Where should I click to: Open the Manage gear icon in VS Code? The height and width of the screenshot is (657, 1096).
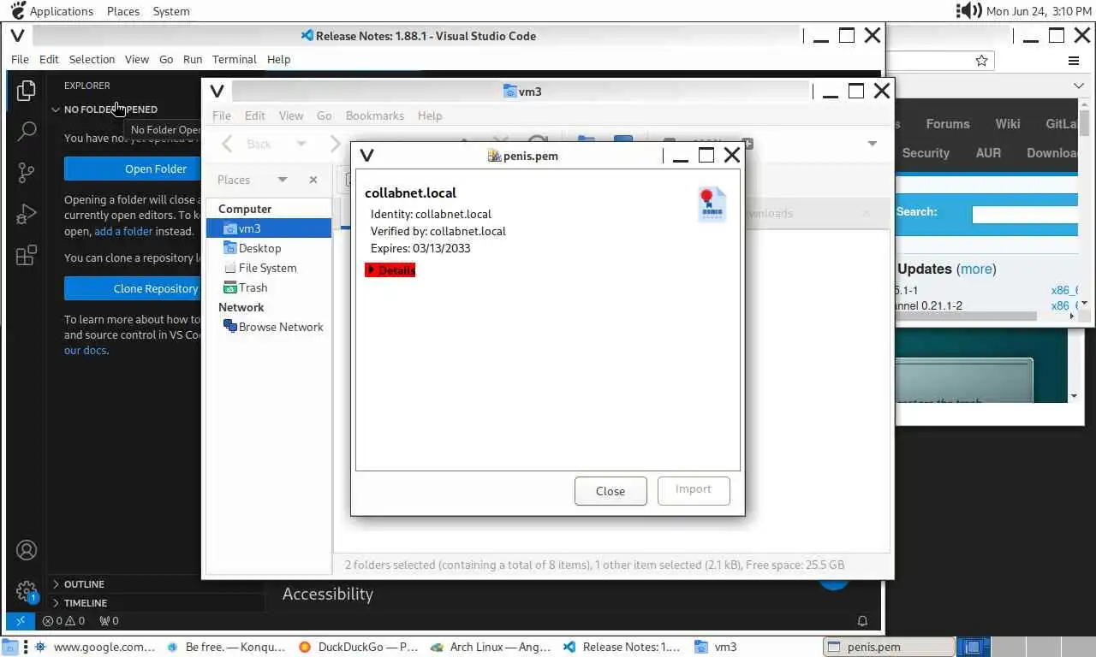tap(27, 591)
